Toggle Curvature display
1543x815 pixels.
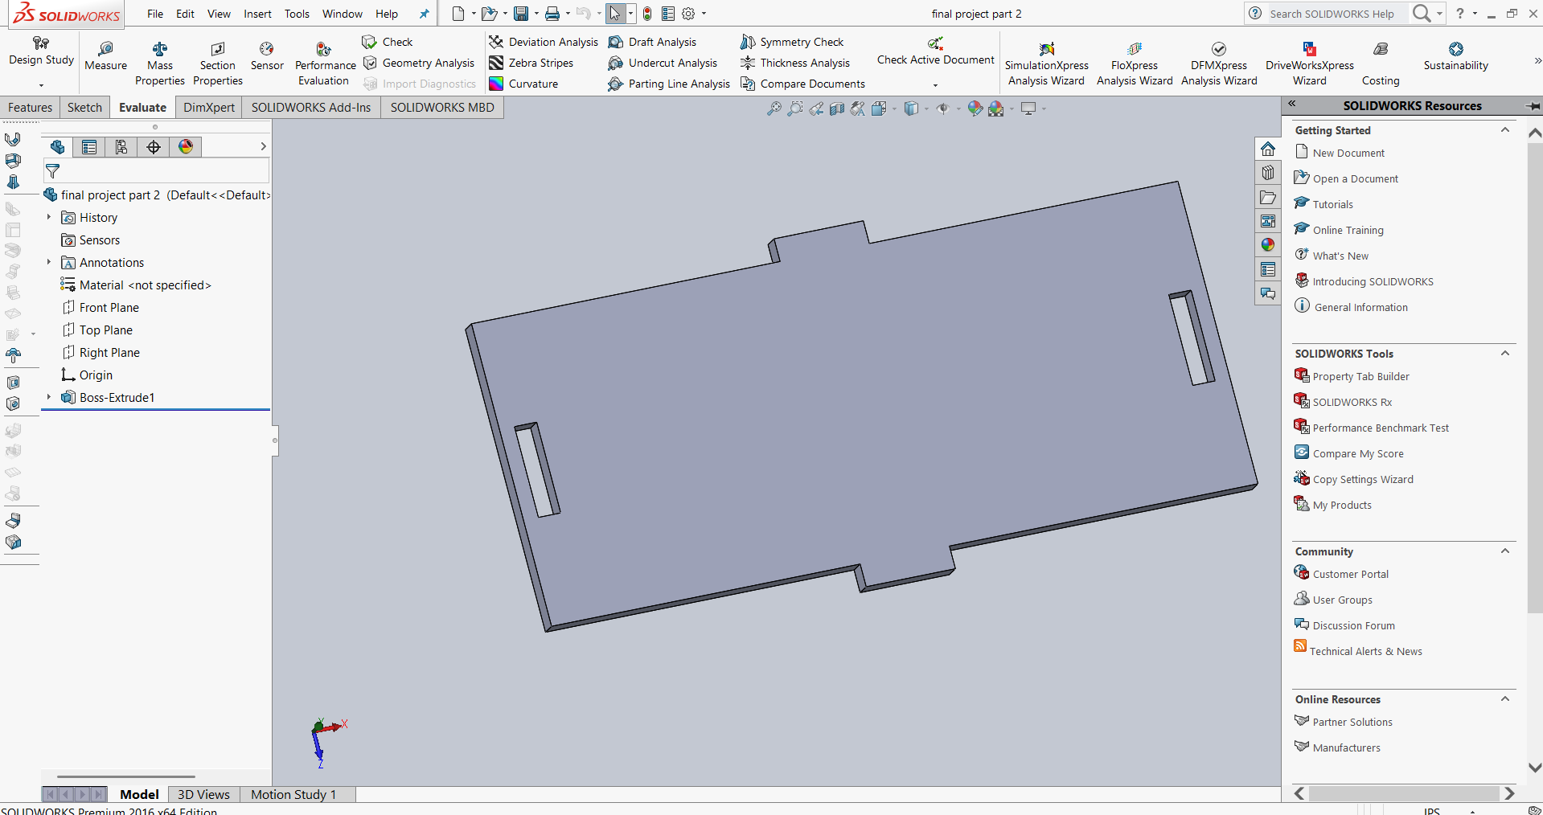[523, 84]
